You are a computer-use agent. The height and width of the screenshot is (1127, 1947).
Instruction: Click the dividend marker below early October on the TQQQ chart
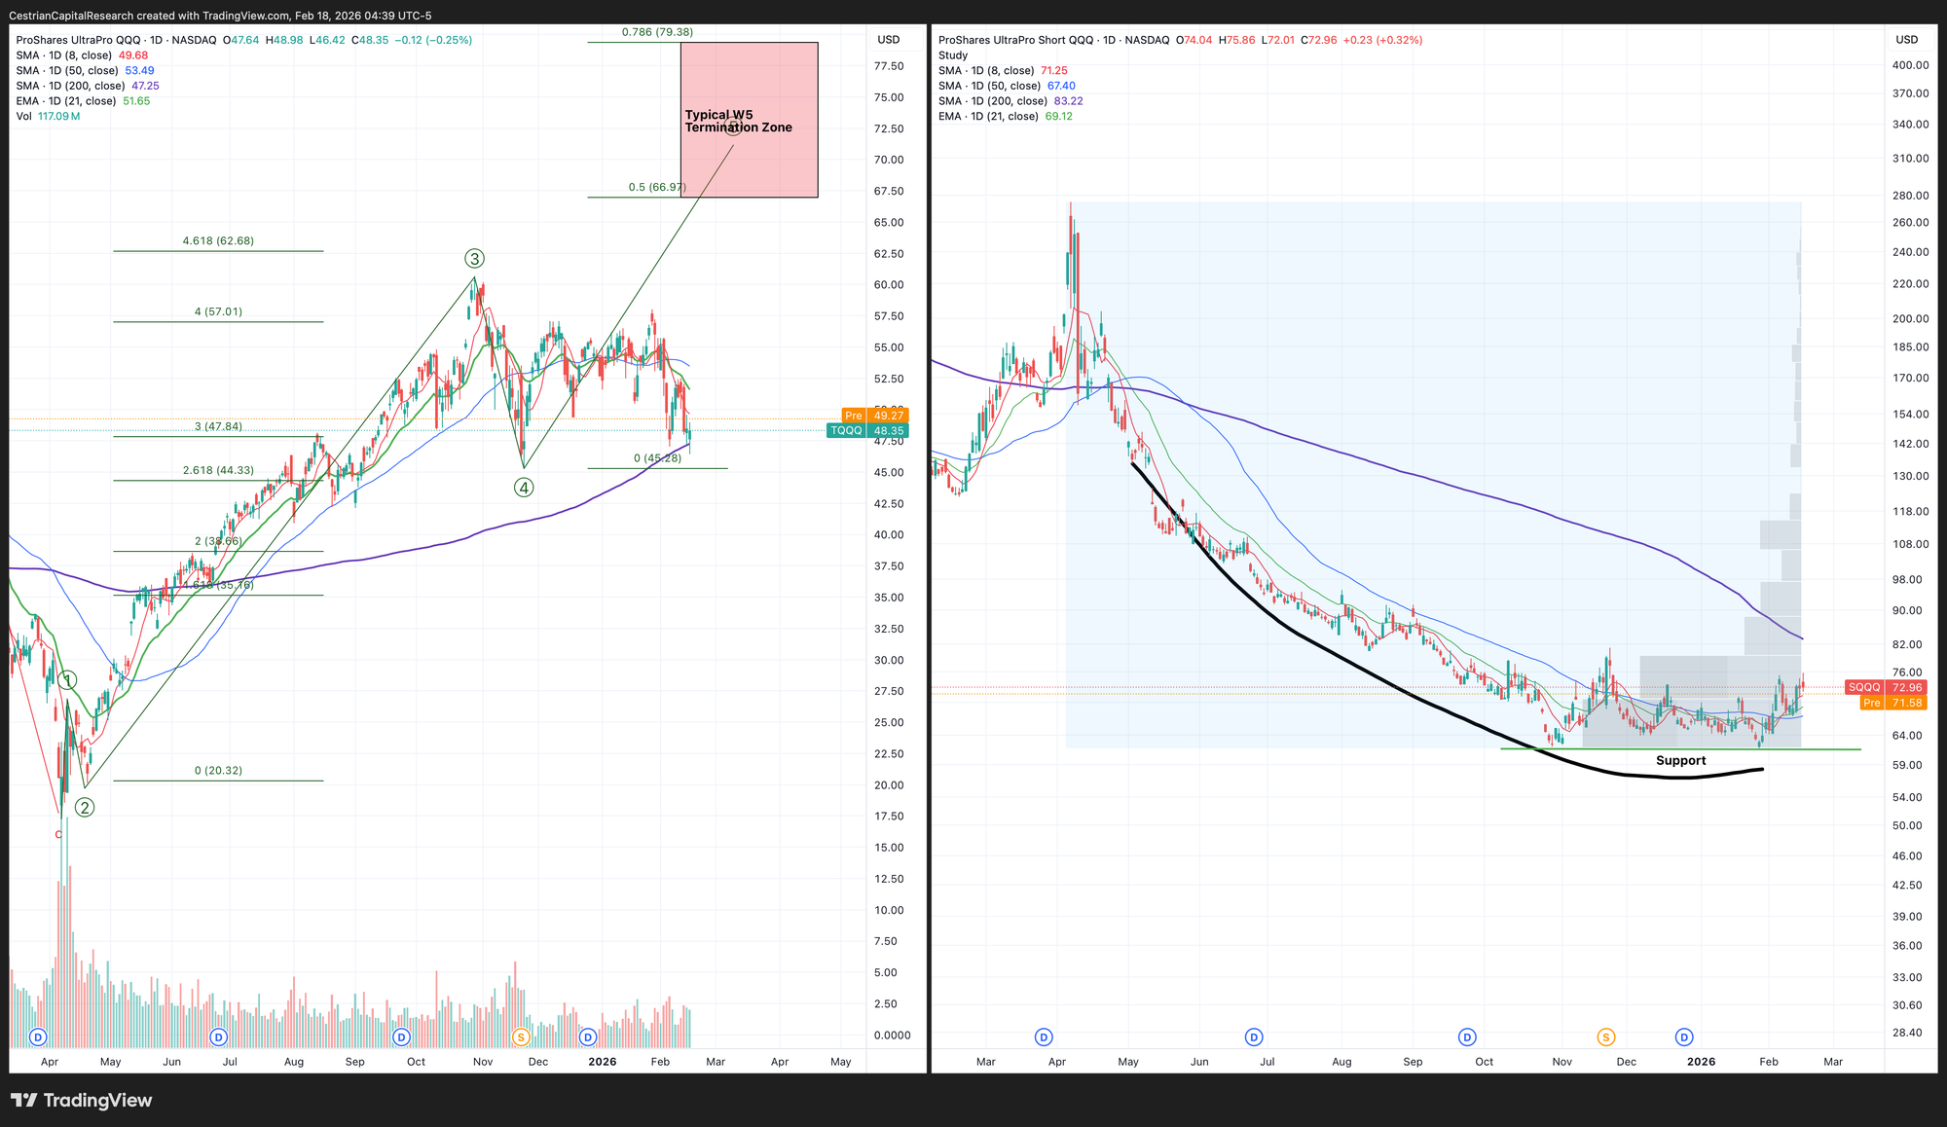click(401, 1036)
